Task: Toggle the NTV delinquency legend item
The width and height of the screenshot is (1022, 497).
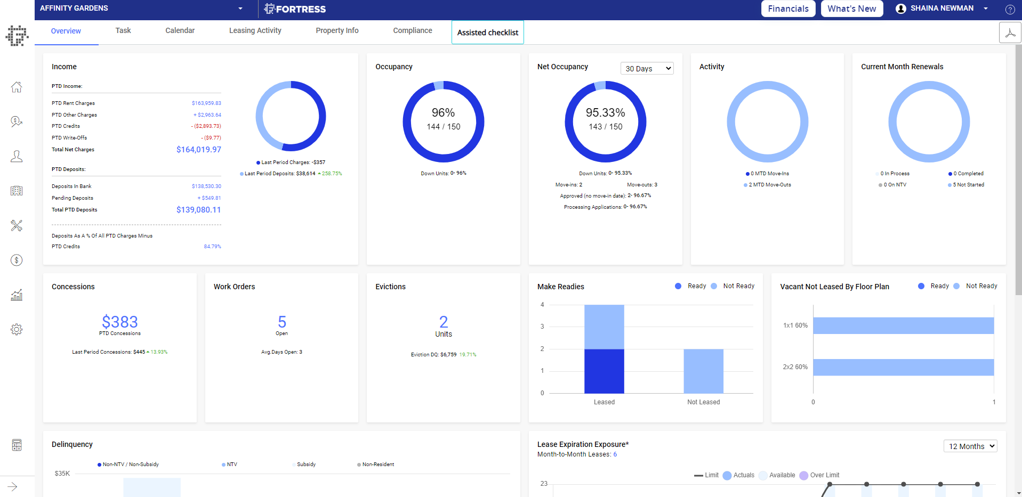Action: [x=230, y=465]
